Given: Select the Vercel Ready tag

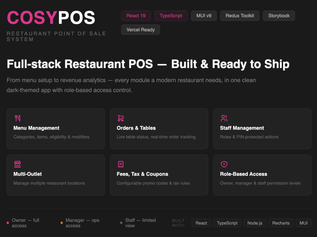Looking at the screenshot, I should [x=140, y=30].
